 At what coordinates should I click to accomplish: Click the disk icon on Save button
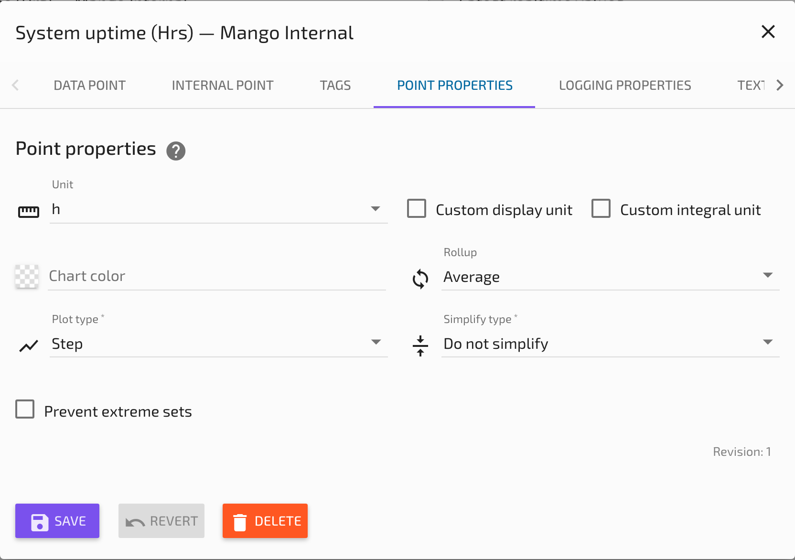pyautogui.click(x=40, y=521)
